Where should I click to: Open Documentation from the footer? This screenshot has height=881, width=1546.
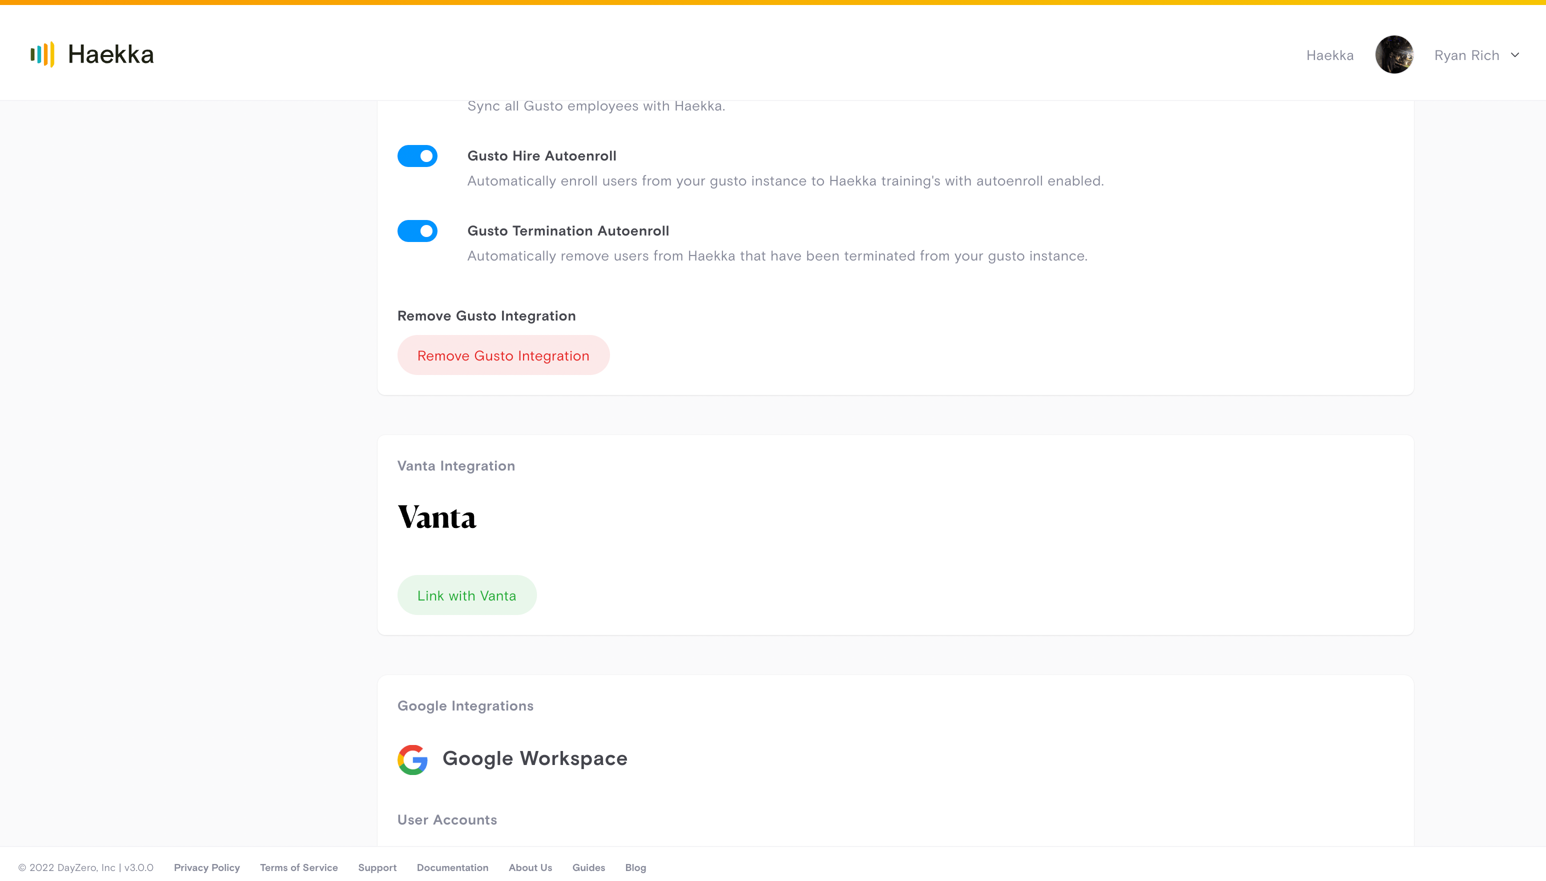452,867
